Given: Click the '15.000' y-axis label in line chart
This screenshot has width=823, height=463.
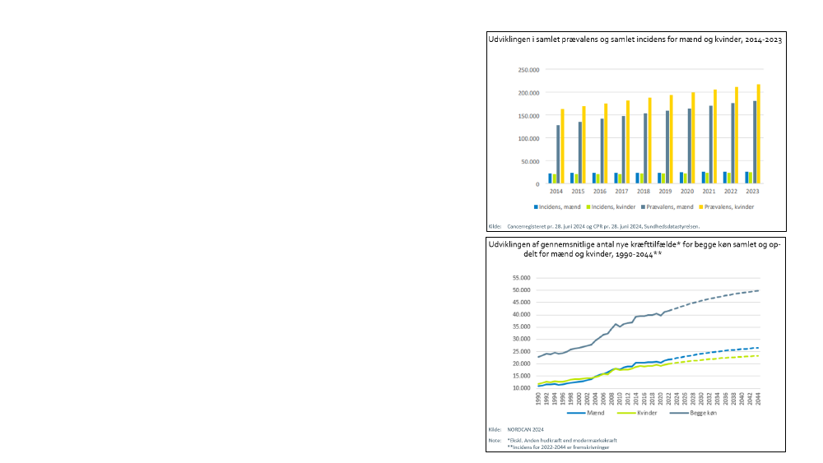Looking at the screenshot, I should 521,376.
